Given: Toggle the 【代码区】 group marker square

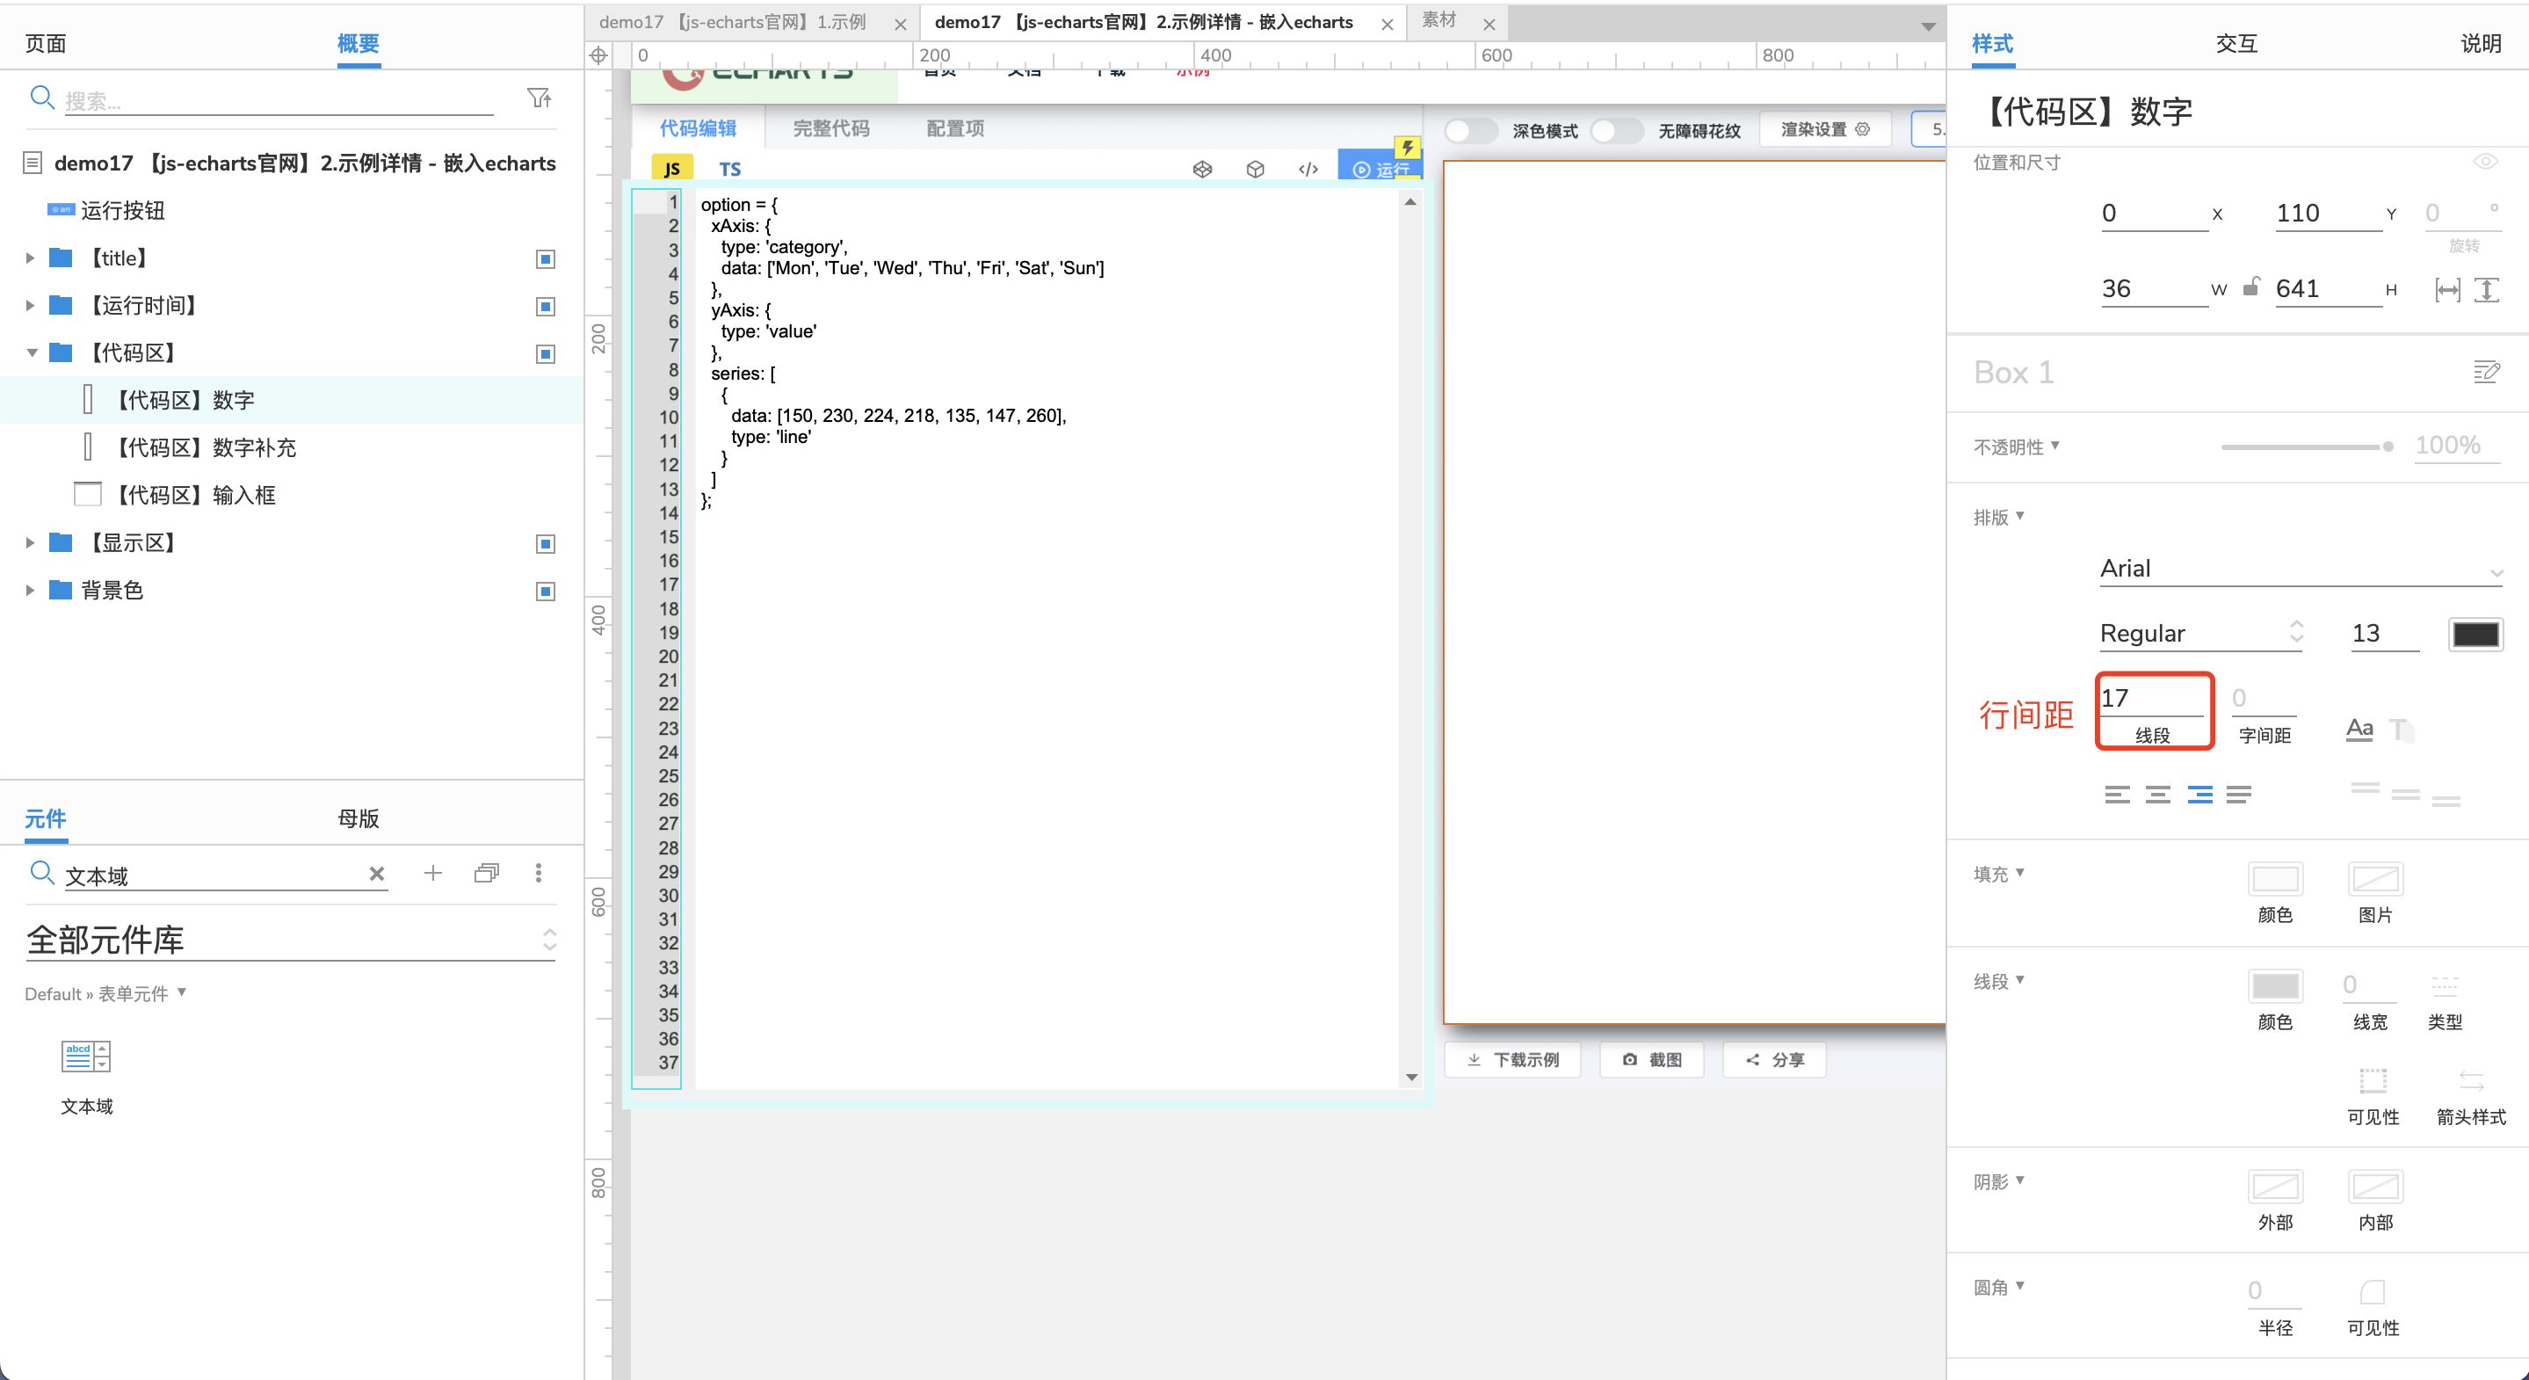Looking at the screenshot, I should [x=546, y=353].
